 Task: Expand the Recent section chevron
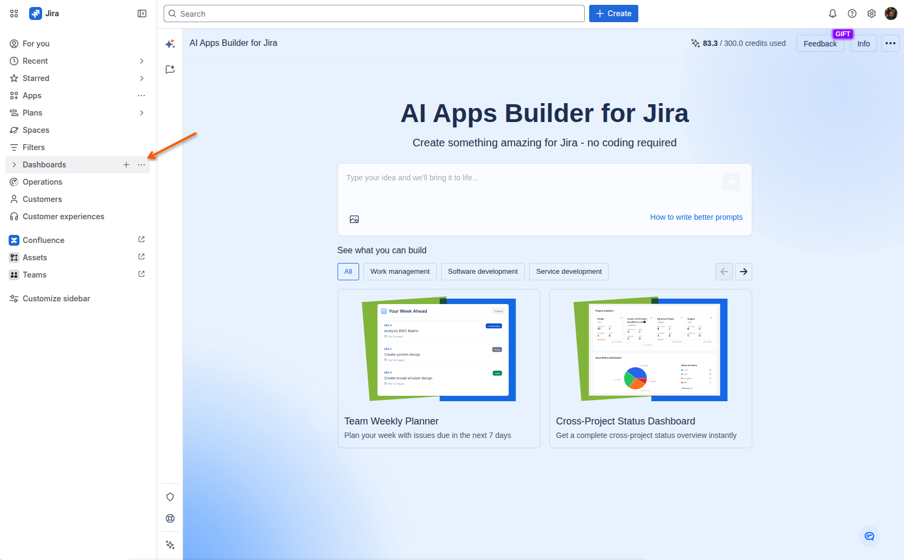[x=141, y=61]
